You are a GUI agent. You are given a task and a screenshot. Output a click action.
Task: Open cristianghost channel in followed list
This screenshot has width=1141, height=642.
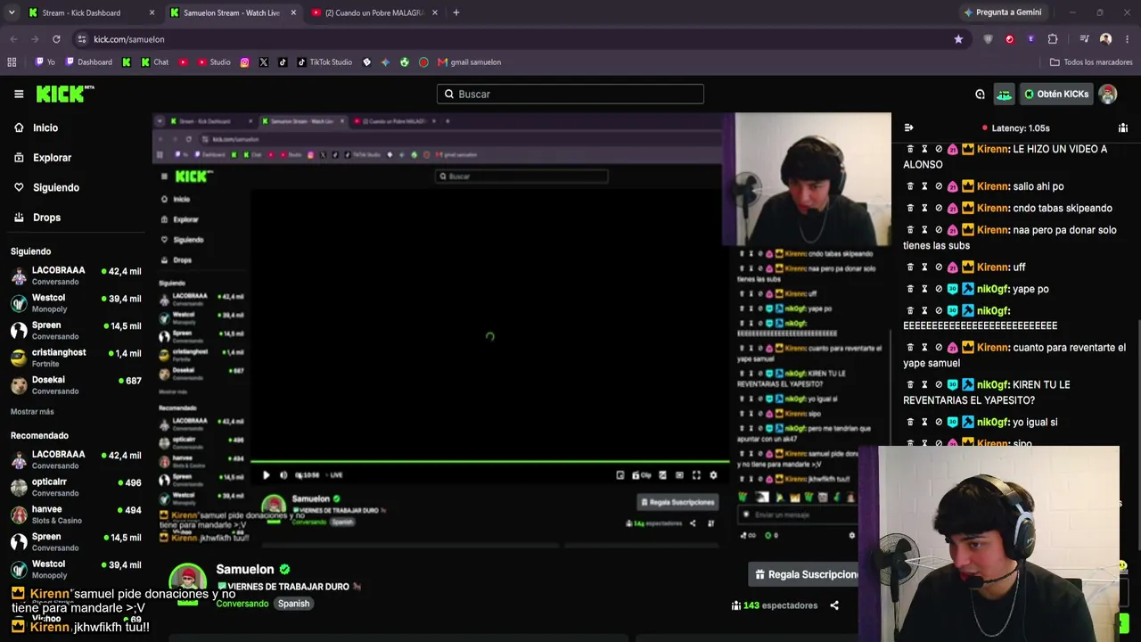[76, 358]
